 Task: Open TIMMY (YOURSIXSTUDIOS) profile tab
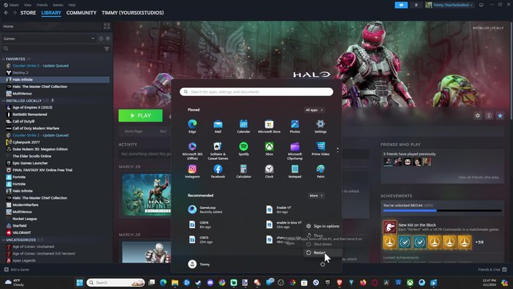[x=133, y=12]
